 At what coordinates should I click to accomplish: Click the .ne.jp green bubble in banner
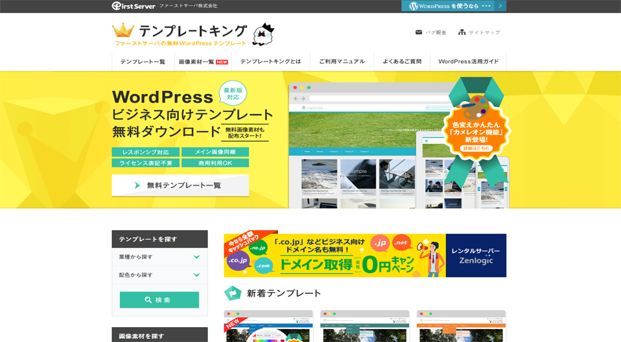point(258,248)
